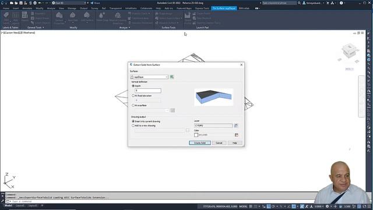Click the plus button to add a new layout
Viewport: 373px width, 210px height.
tap(42, 205)
